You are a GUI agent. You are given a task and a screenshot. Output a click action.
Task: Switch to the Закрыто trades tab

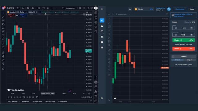(190, 60)
